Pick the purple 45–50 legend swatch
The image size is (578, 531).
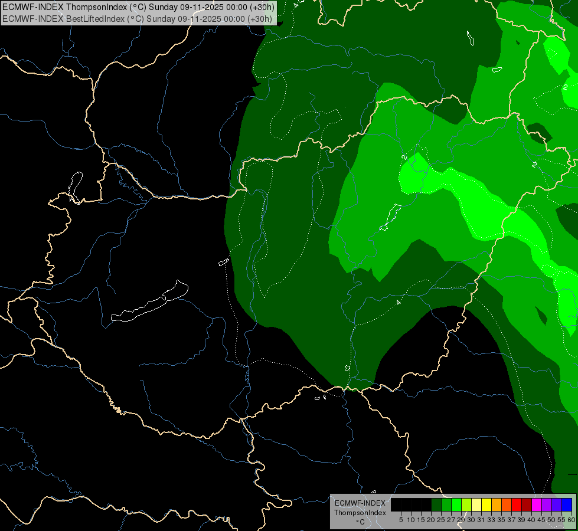547,504
